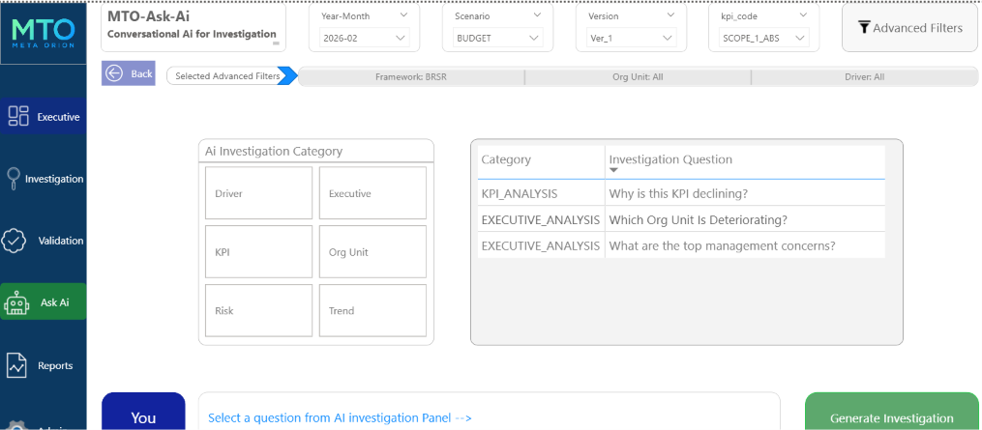The image size is (982, 430).
Task: Open the Executive page from sidebar
Action: click(x=44, y=116)
